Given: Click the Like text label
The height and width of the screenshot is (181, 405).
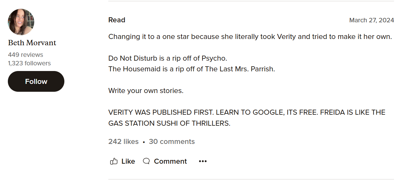Looking at the screenshot, I should 128,161.
